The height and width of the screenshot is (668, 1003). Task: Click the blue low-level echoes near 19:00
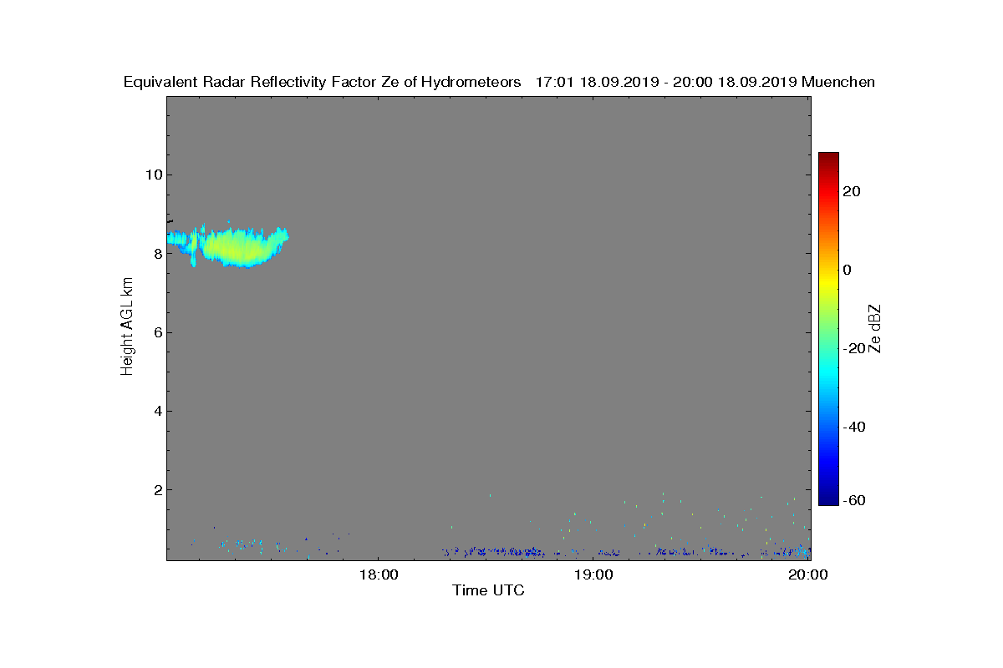[610, 553]
